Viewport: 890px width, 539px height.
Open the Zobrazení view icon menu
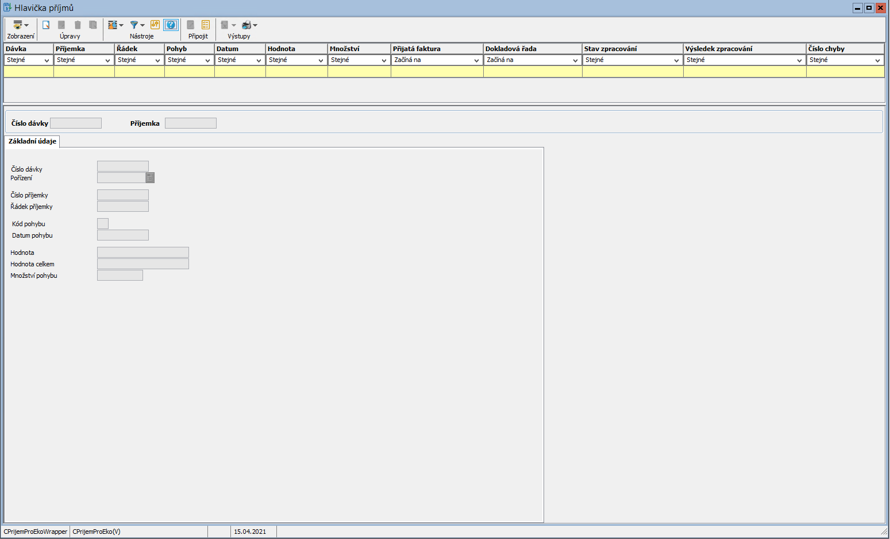click(x=20, y=25)
